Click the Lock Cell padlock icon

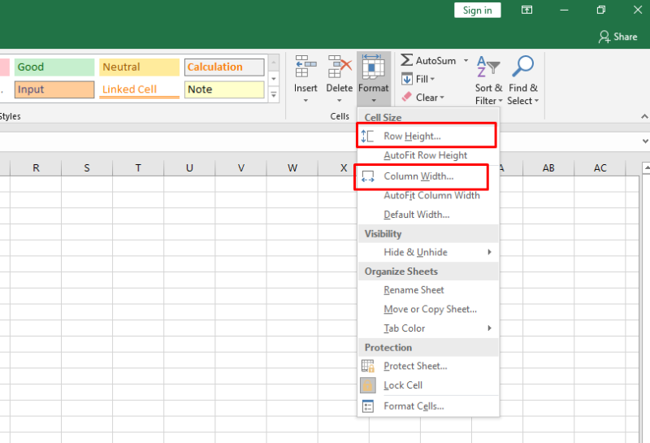point(368,385)
